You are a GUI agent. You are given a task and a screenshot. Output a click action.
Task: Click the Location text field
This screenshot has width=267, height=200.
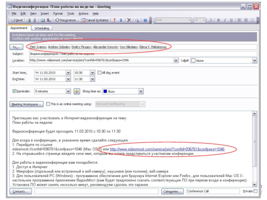click(101, 60)
